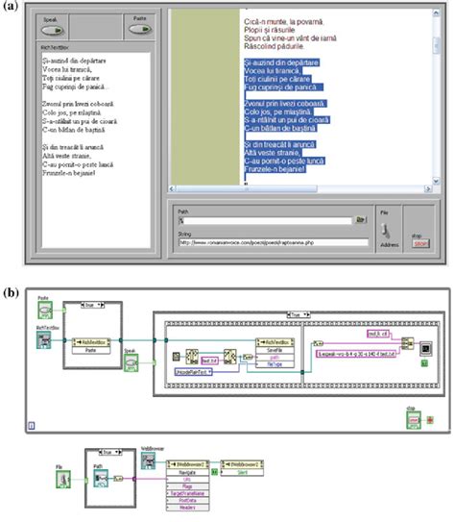Select the File switch terminal in the diagram
Image resolution: width=455 pixels, height=522 pixels.
63,480
